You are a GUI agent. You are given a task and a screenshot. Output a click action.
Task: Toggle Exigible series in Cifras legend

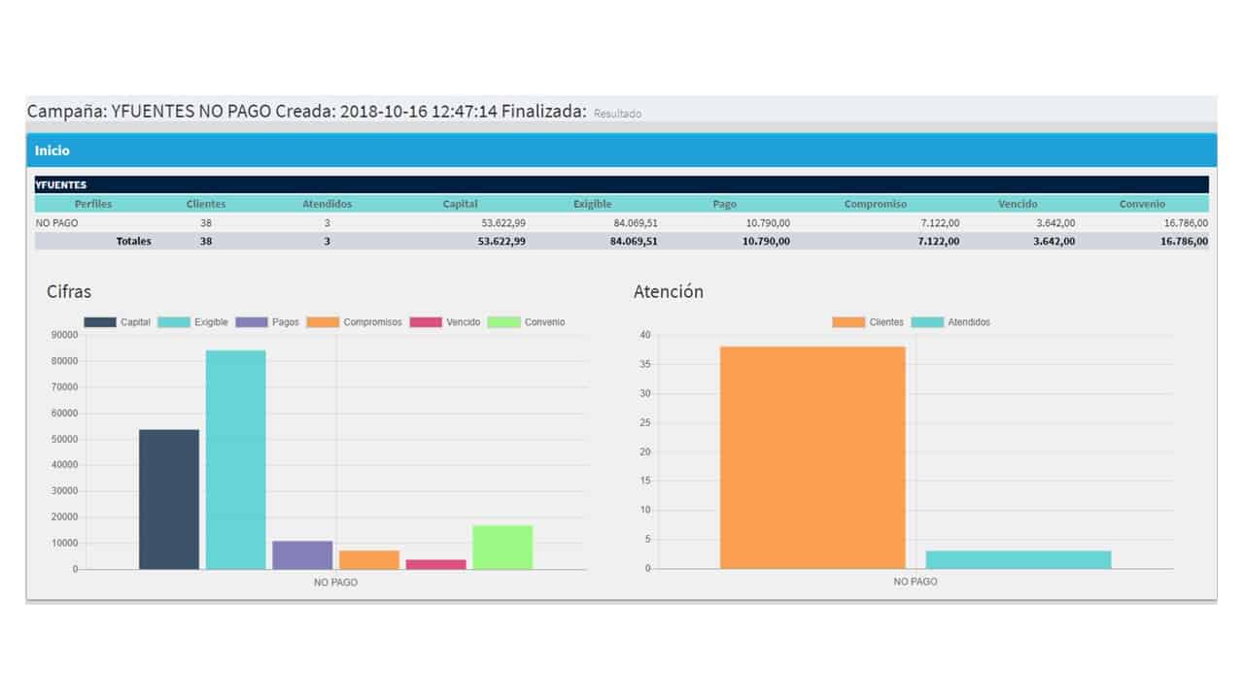(192, 322)
